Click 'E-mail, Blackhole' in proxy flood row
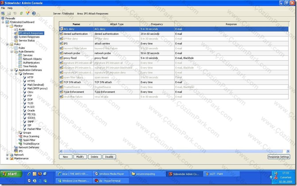This screenshot has width=297, height=186. 184,58
